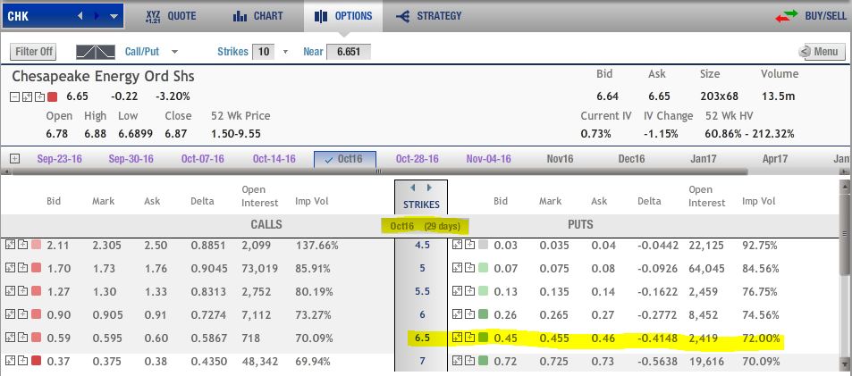Open the Strikes count dropdown arrow
Image resolution: width=852 pixels, height=376 pixels.
click(286, 52)
